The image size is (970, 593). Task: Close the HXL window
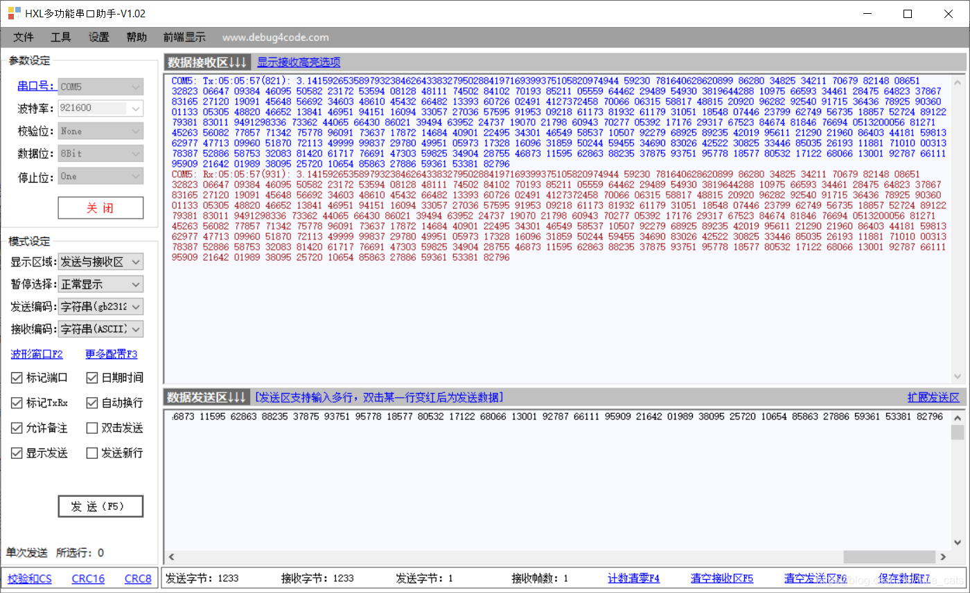(948, 13)
